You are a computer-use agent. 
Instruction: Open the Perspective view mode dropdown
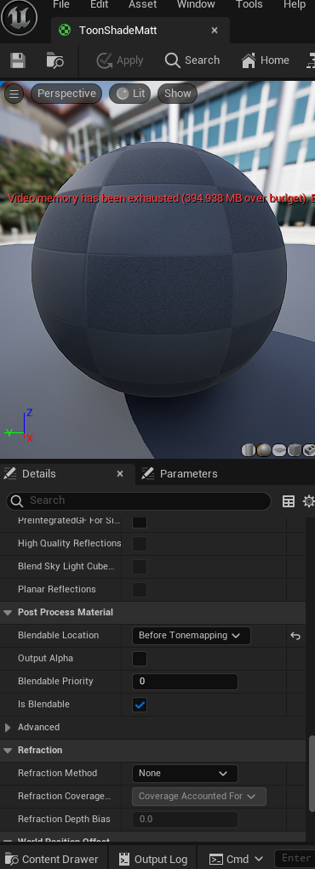pyautogui.click(x=66, y=94)
